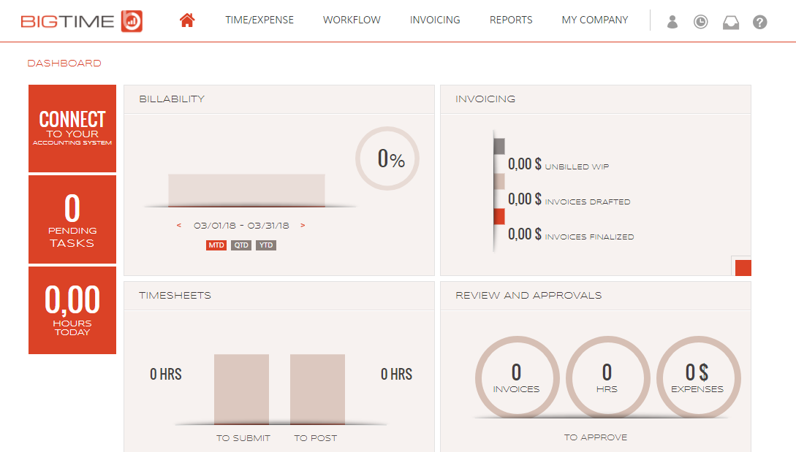Click Connect to your accounting system tile
The width and height of the screenshot is (796, 452).
[x=72, y=129]
